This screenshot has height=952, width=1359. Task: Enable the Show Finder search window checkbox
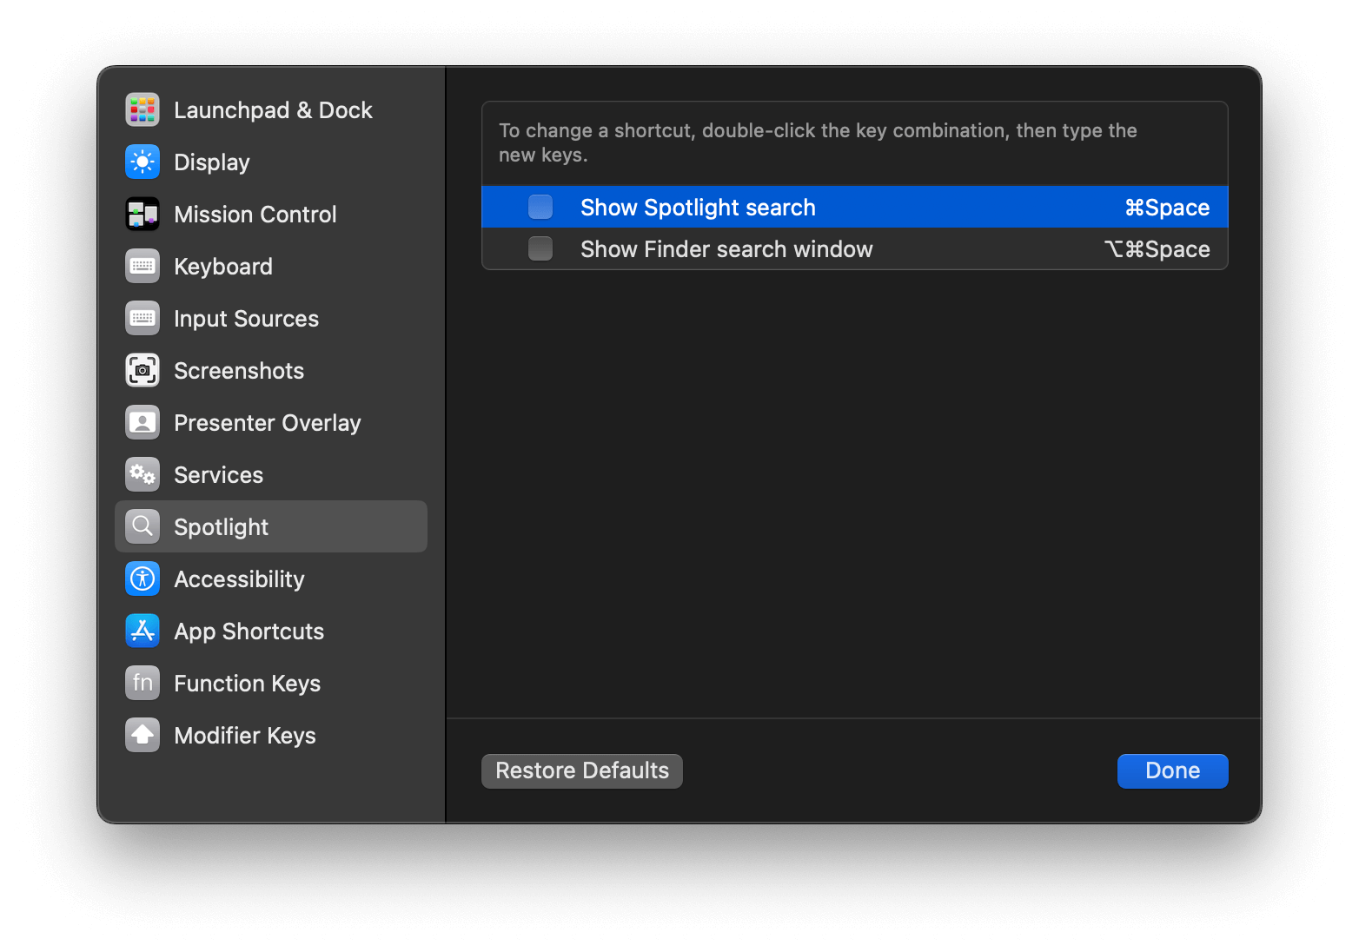[x=540, y=248]
